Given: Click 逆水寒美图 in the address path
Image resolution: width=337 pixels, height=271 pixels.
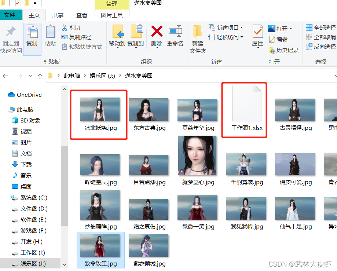Looking at the screenshot, I should (x=139, y=76).
